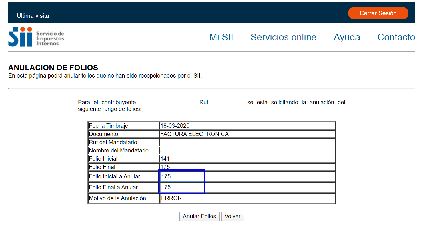The height and width of the screenshot is (236, 425).
Task: Open the Mi SII menu
Action: pos(221,37)
